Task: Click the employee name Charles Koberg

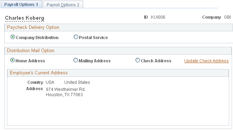Action: coord(25,18)
